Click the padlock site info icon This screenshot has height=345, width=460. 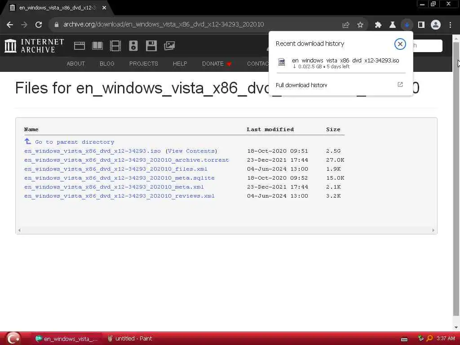[57, 25]
